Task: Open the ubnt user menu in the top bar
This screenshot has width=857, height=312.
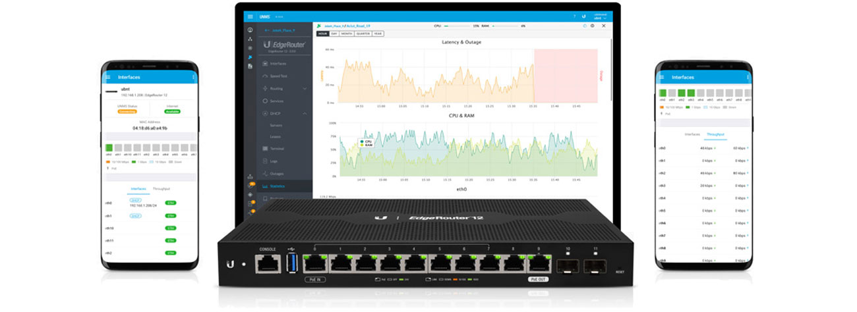Action: point(601,16)
